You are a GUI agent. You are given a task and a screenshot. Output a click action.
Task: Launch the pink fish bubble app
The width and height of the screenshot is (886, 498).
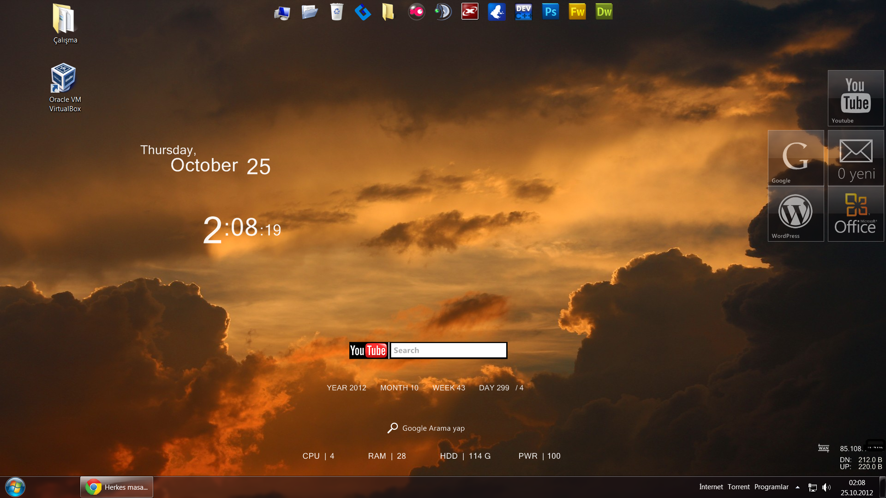(416, 12)
